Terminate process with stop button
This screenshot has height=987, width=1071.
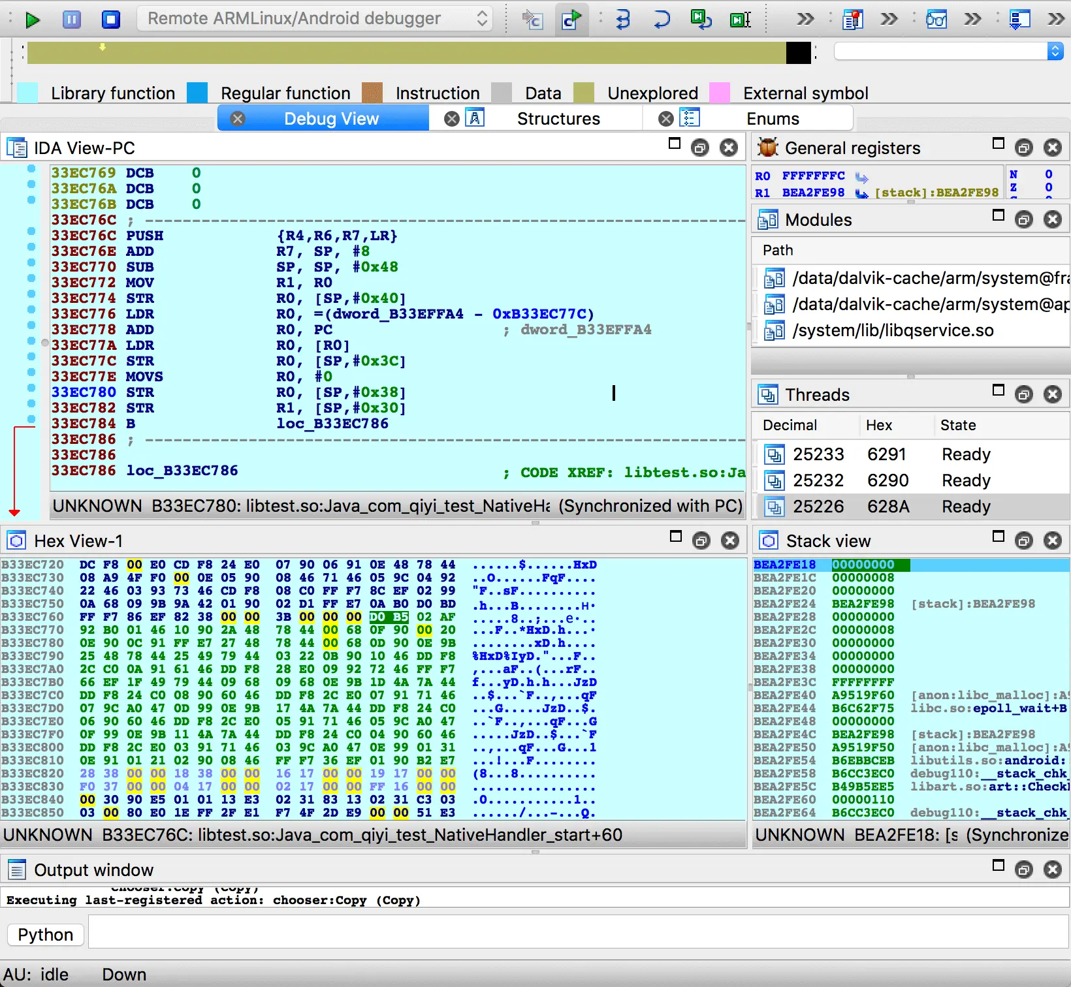(111, 20)
